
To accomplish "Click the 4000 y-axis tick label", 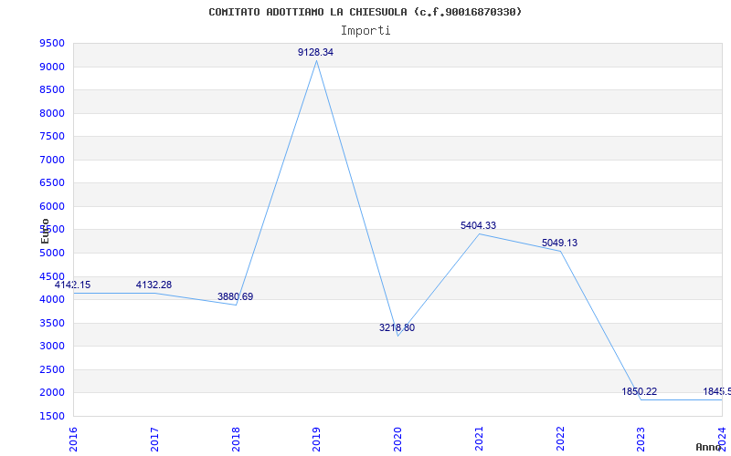I will [52, 300].
